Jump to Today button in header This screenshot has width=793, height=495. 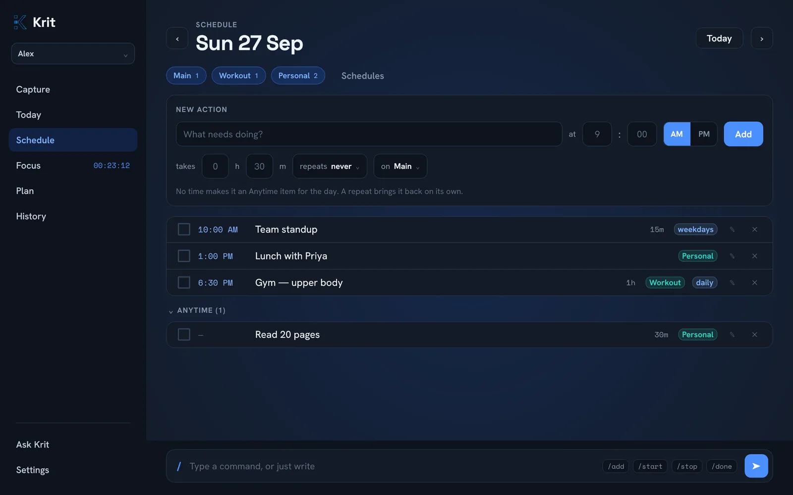[719, 39]
